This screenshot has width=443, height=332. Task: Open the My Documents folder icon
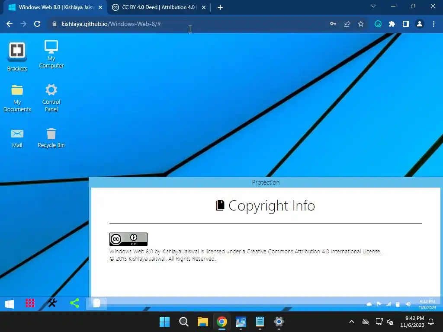pyautogui.click(x=17, y=98)
